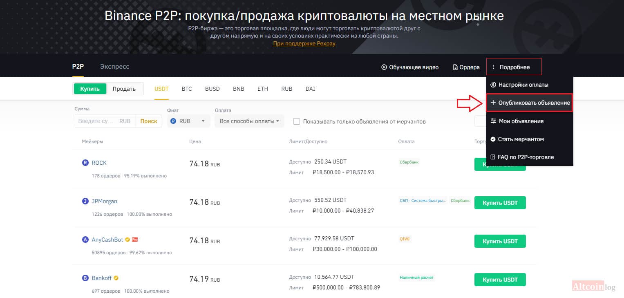This screenshot has height=298, width=624.
Task: Click AnyCashBot's yellow verified badge
Action: (127, 240)
